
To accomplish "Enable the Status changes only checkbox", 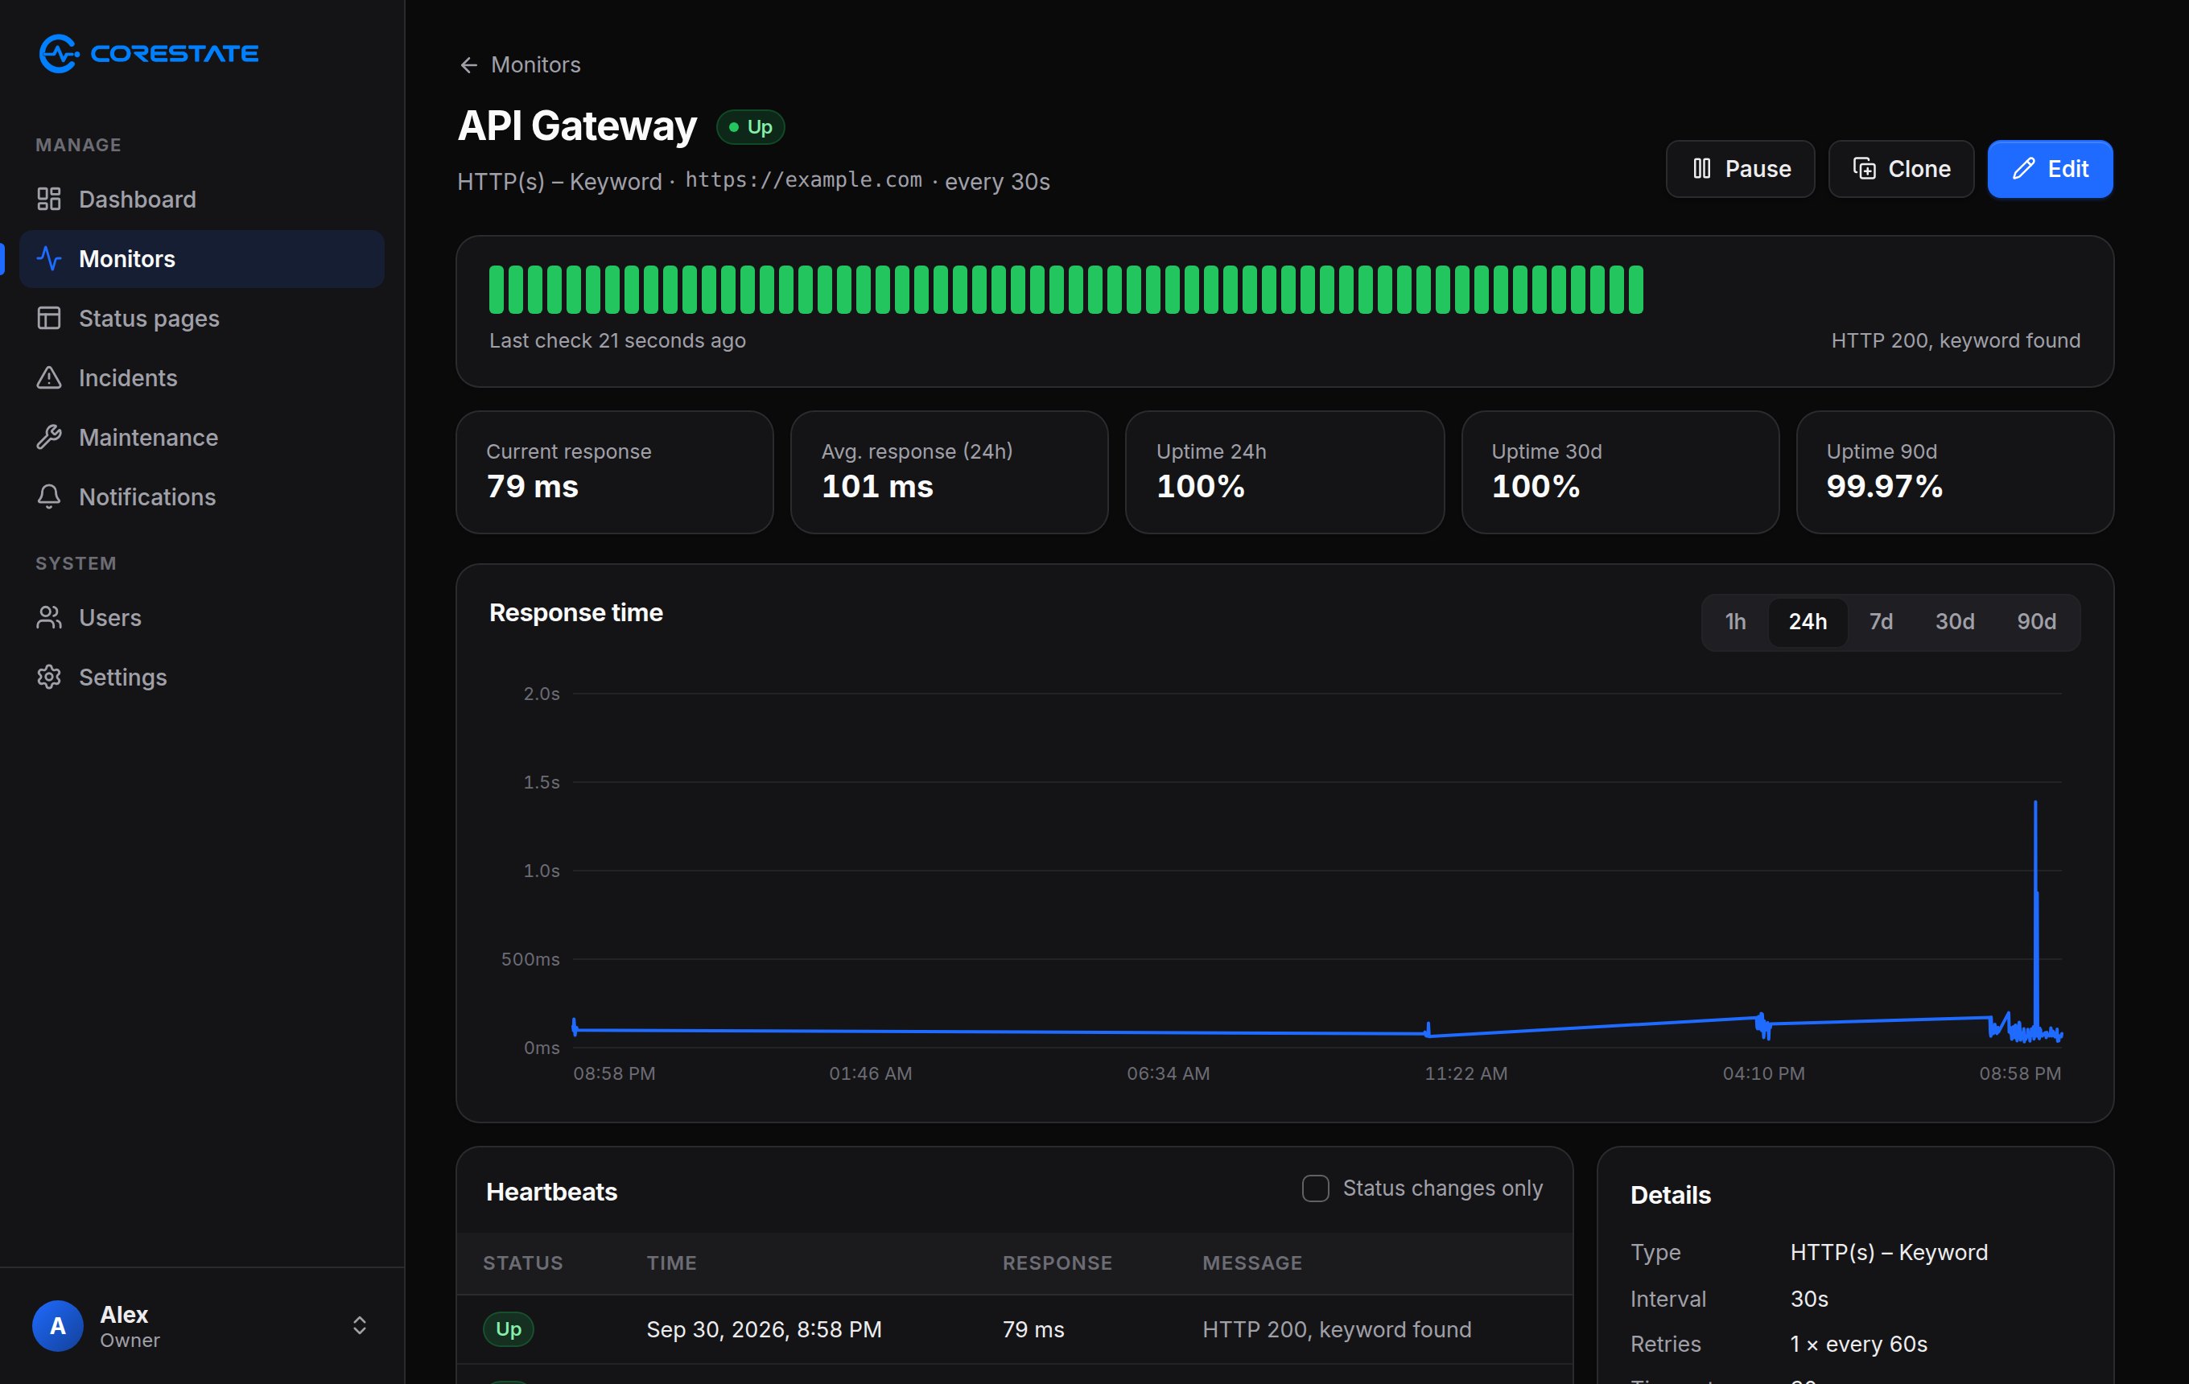I will click(x=1315, y=1188).
